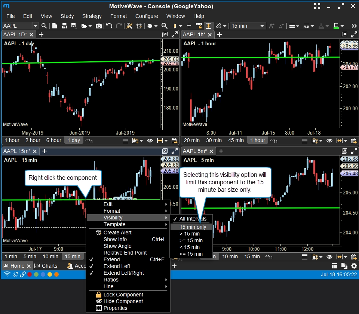Toggle the eye icon under AAPL 1 day chart
This screenshot has height=314, width=359.
(150, 141)
